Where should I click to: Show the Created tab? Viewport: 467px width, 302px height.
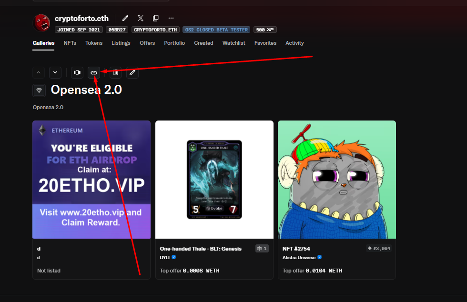(x=204, y=43)
